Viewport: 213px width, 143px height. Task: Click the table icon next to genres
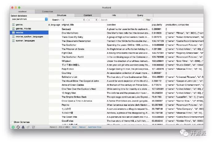pyautogui.click(x=14, y=25)
